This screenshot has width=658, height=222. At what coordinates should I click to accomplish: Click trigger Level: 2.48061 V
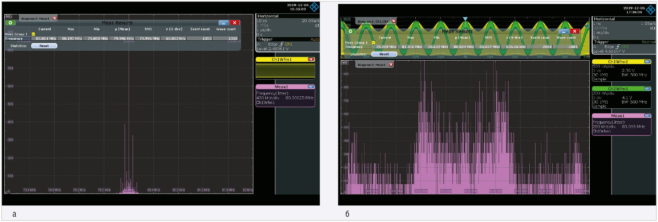point(273,49)
